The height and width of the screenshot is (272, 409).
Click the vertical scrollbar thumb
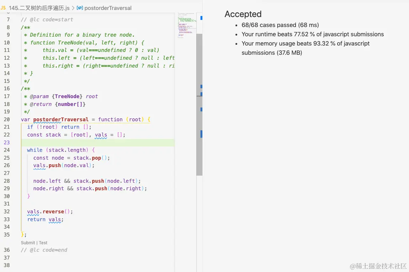click(x=199, y=104)
